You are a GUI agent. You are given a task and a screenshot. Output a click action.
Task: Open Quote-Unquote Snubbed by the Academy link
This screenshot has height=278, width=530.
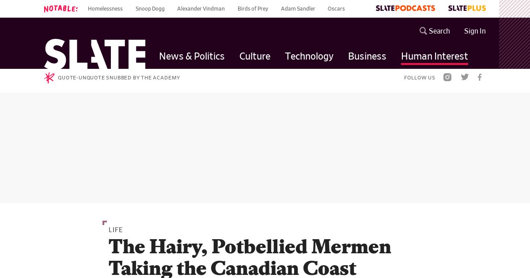[x=119, y=78]
